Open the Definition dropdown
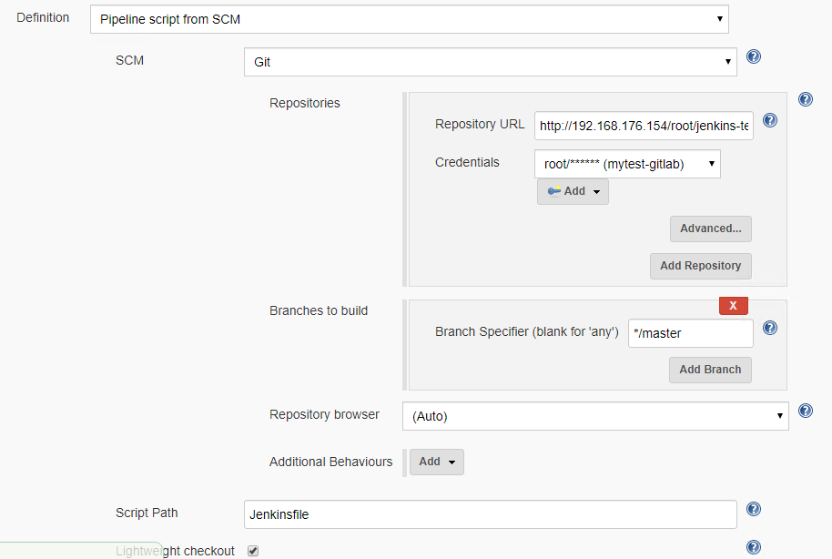The image size is (832, 559). 410,18
